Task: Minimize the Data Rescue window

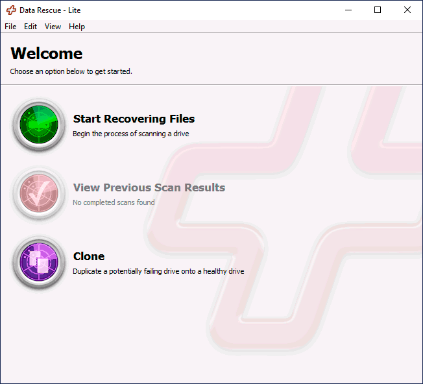Action: pyautogui.click(x=348, y=10)
